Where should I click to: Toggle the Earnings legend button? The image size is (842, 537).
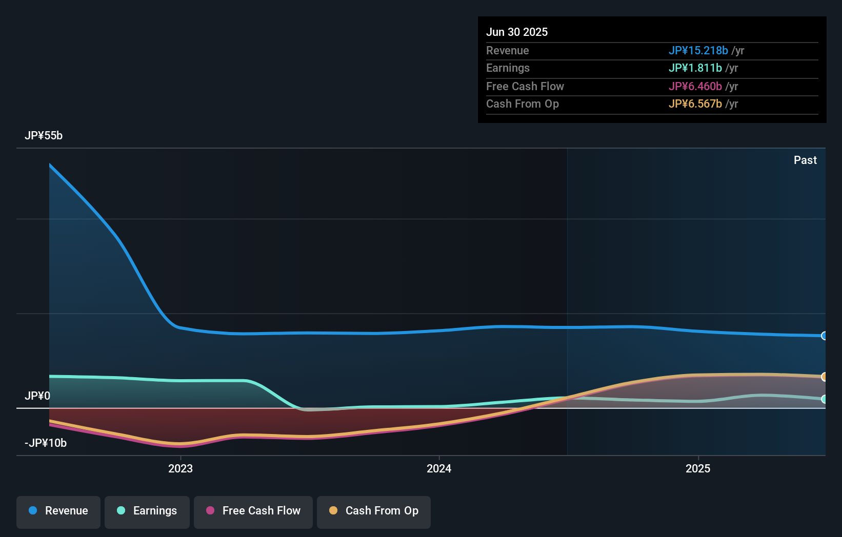(147, 512)
